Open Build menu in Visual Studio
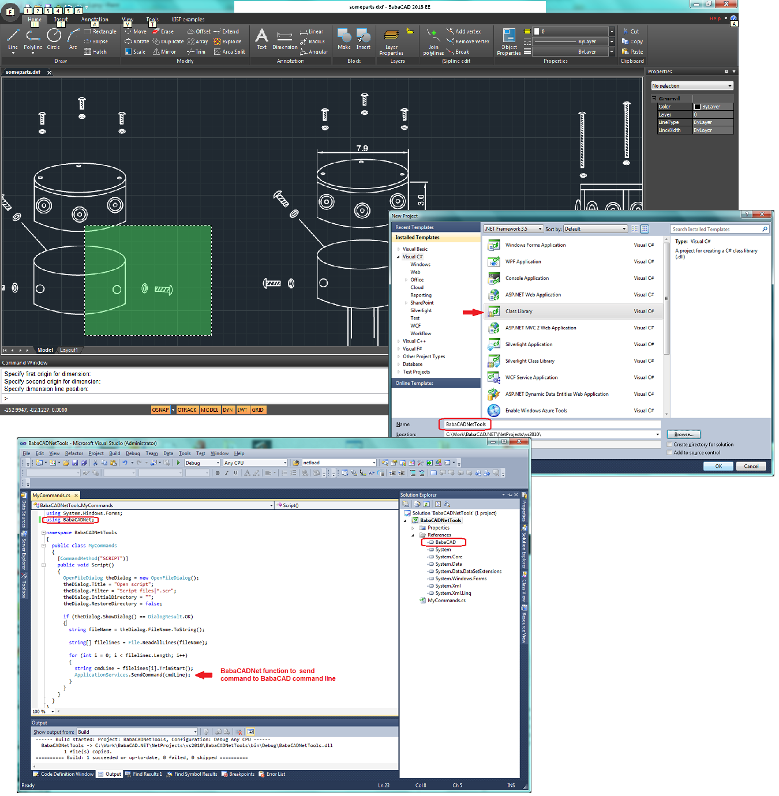The width and height of the screenshot is (779, 796). coord(115,453)
